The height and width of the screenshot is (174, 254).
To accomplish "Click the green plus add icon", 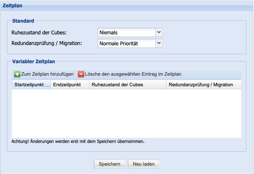I will [x=17, y=74].
